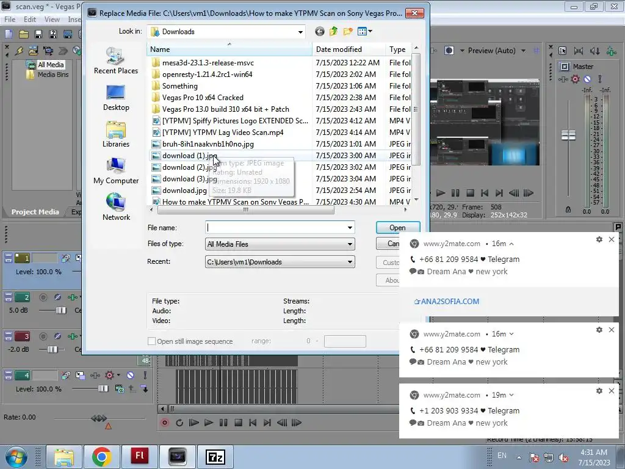
Task: Toggle fader lock under Master fader
Action: 568,210
